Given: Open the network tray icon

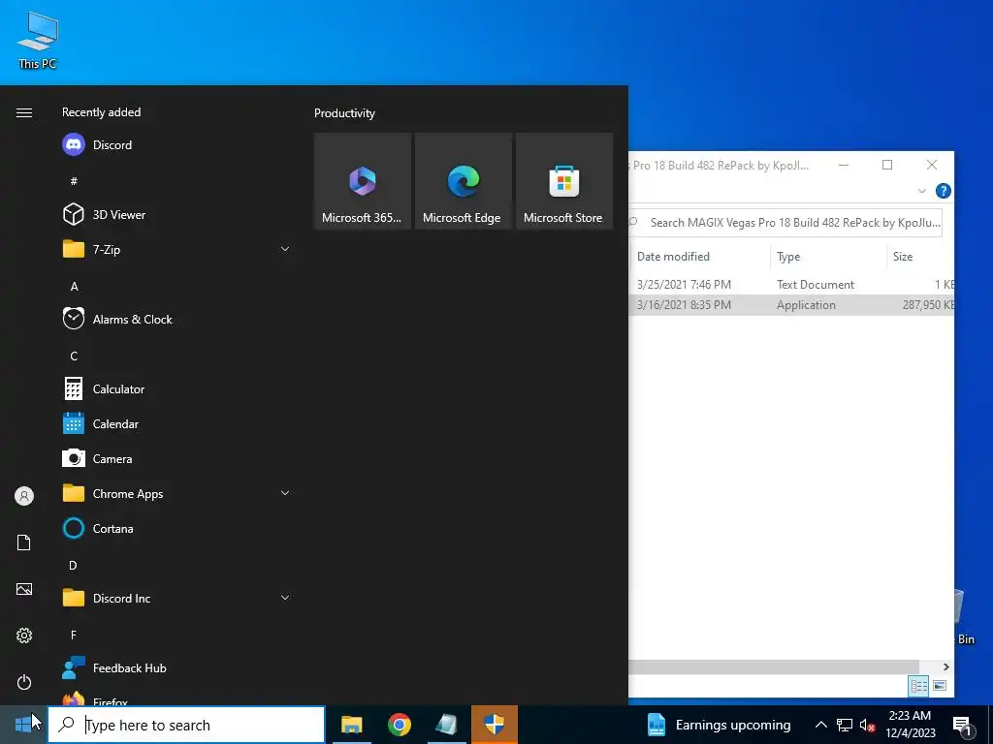Looking at the screenshot, I should coord(845,725).
